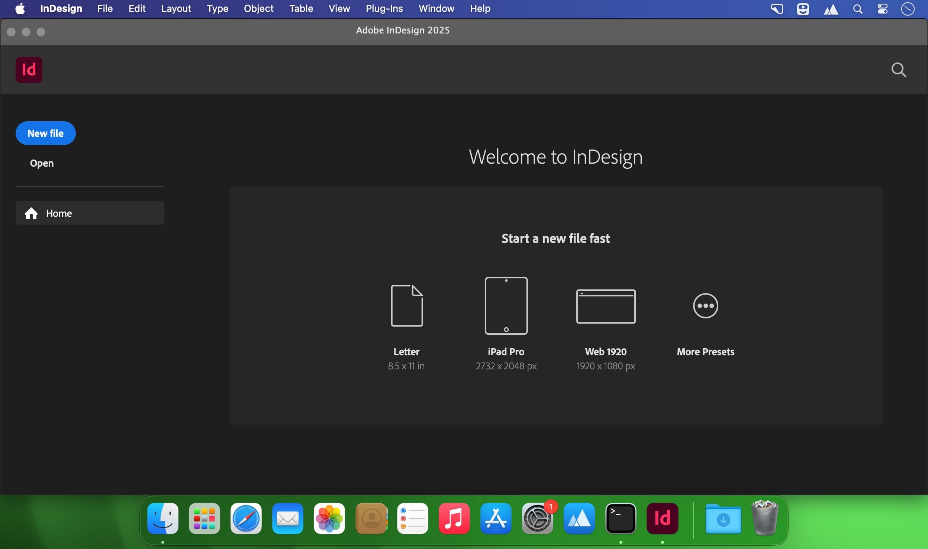Screen dimensions: 928x549
Task: Select Home in the sidebar
Action: pyautogui.click(x=89, y=213)
